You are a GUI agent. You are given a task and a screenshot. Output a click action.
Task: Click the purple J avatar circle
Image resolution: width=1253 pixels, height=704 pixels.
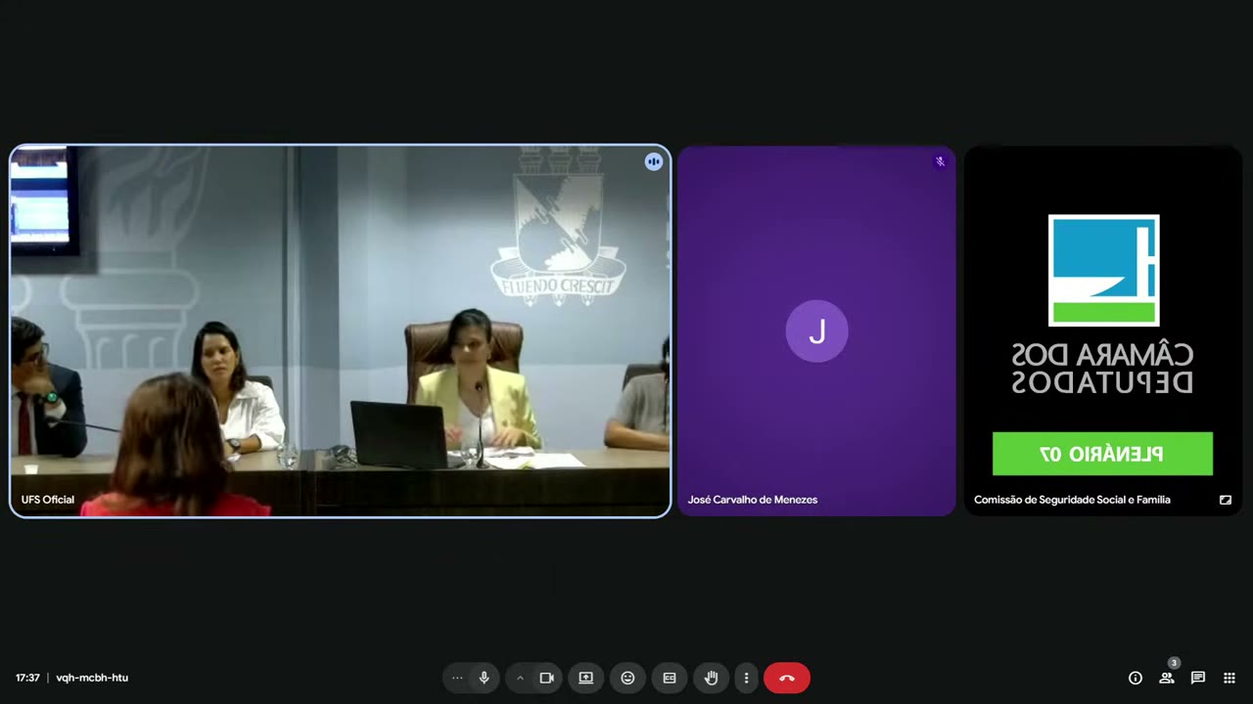[x=816, y=331]
